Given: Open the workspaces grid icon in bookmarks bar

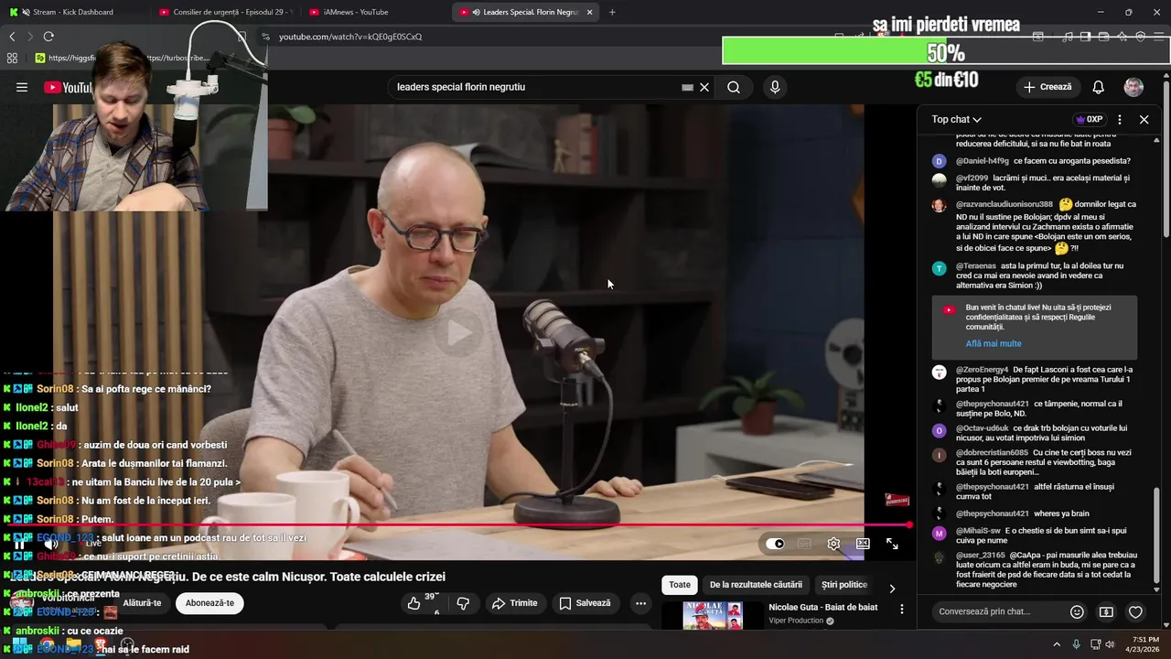Looking at the screenshot, I should pos(12,58).
